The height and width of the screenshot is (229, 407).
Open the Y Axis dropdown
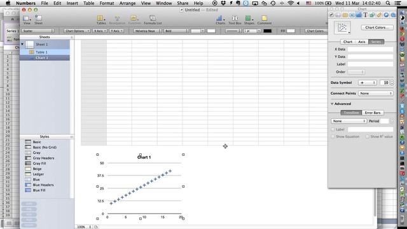(116, 31)
